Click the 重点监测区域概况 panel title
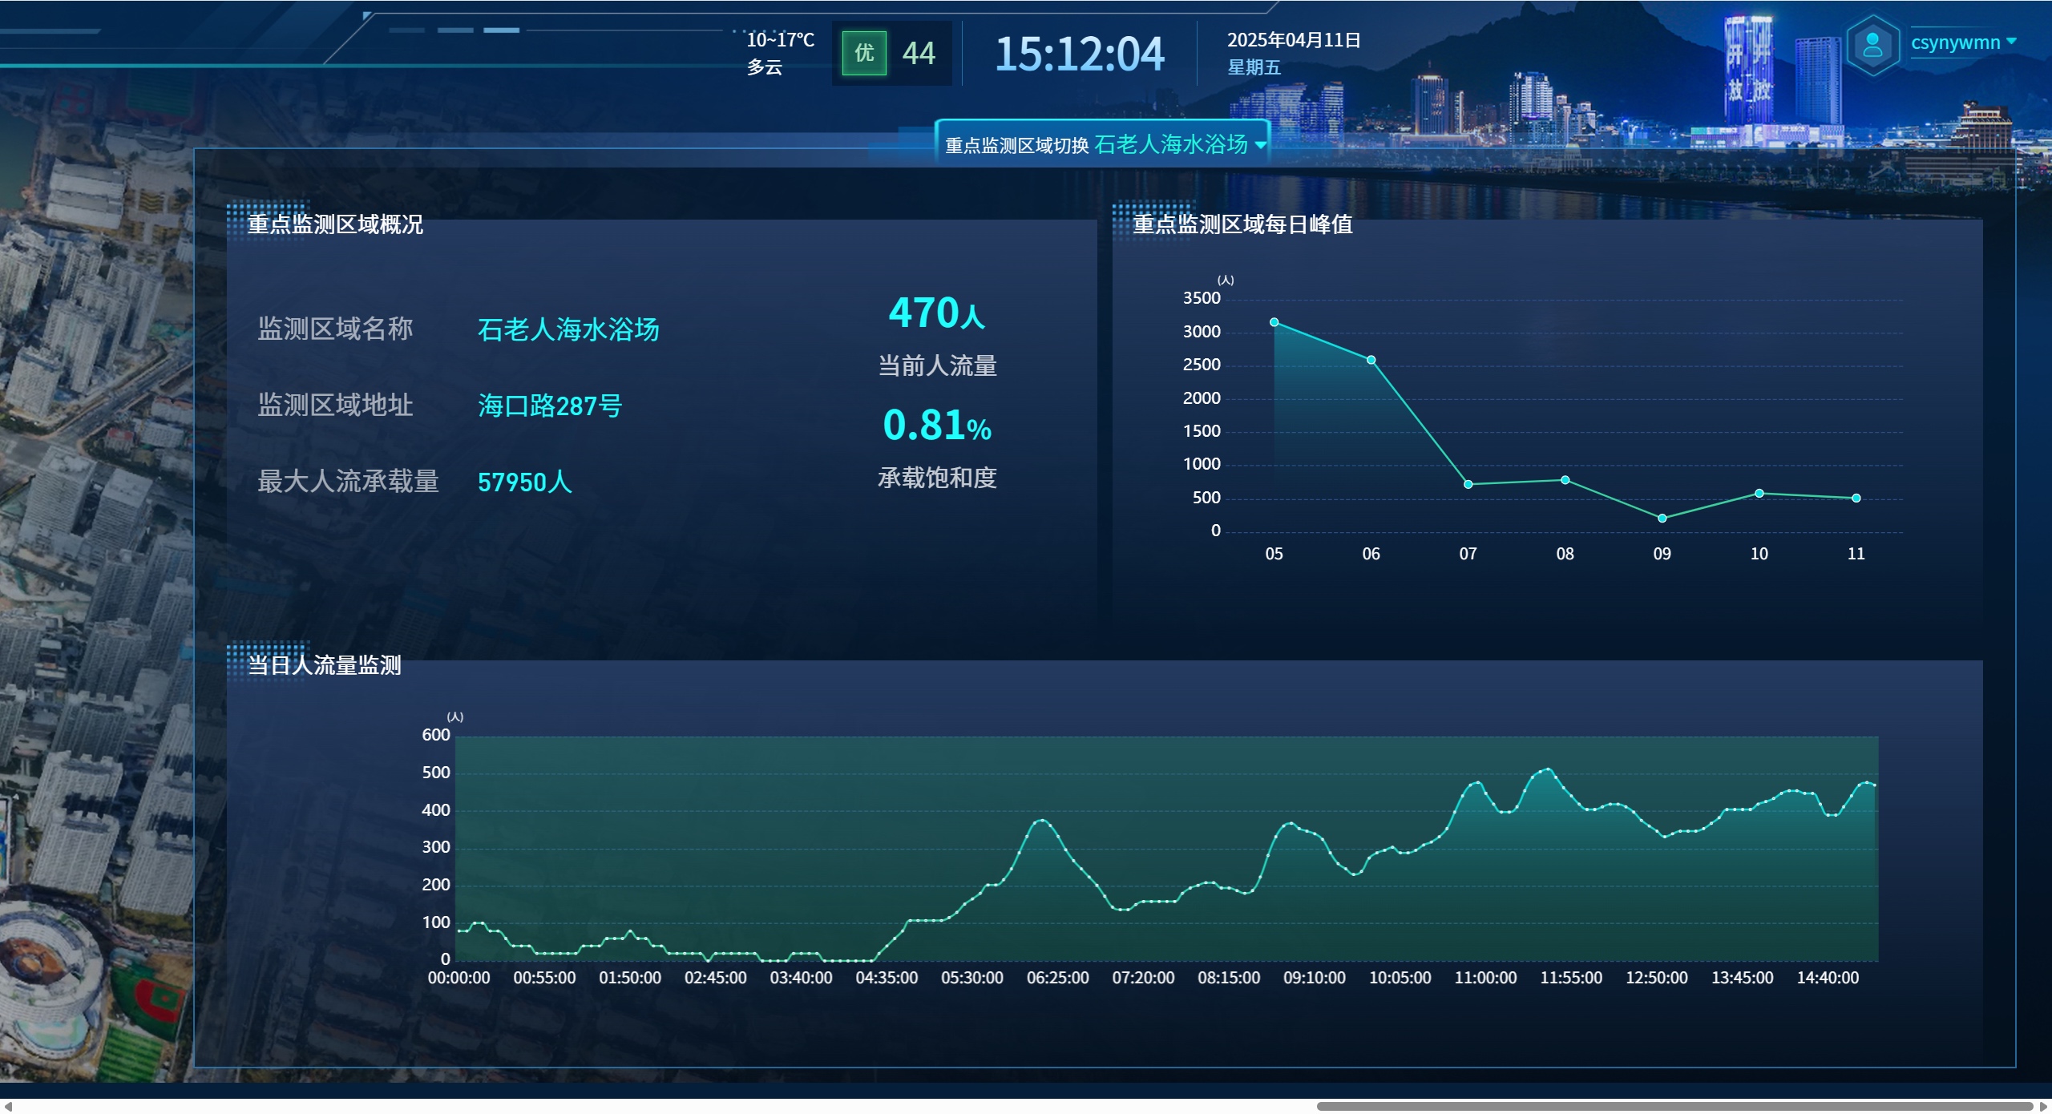This screenshot has width=2052, height=1114. pos(335,224)
